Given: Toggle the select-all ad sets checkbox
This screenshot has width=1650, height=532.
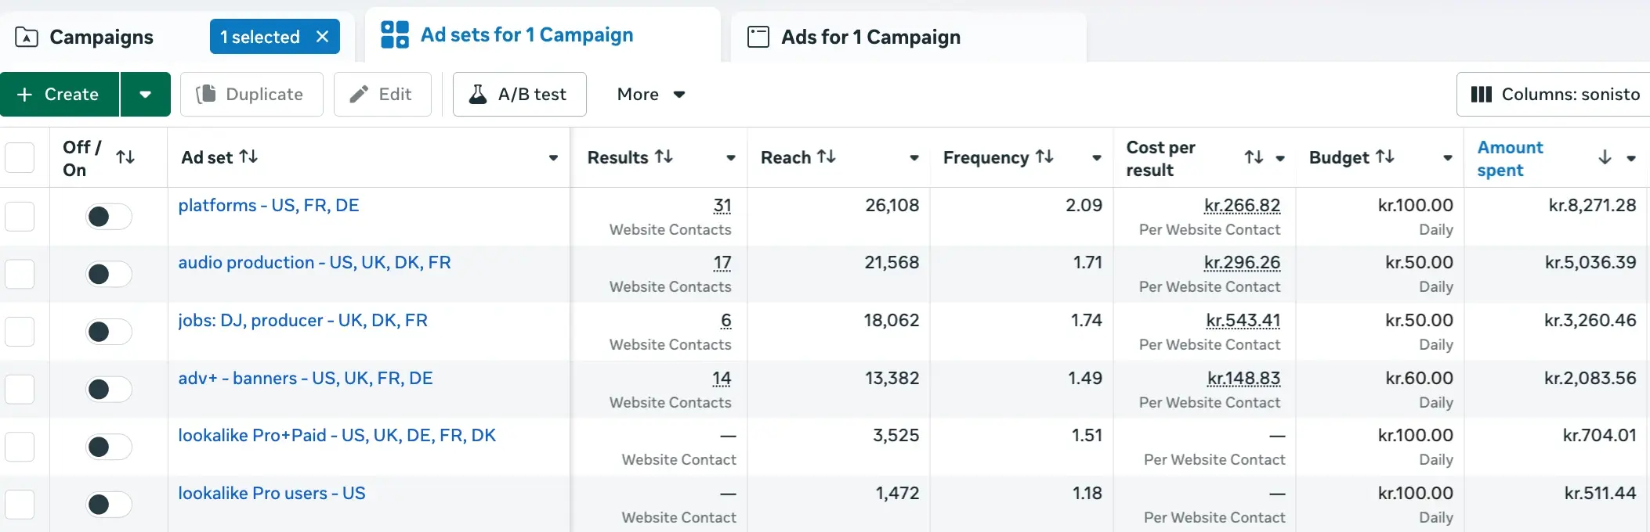Looking at the screenshot, I should point(20,157).
